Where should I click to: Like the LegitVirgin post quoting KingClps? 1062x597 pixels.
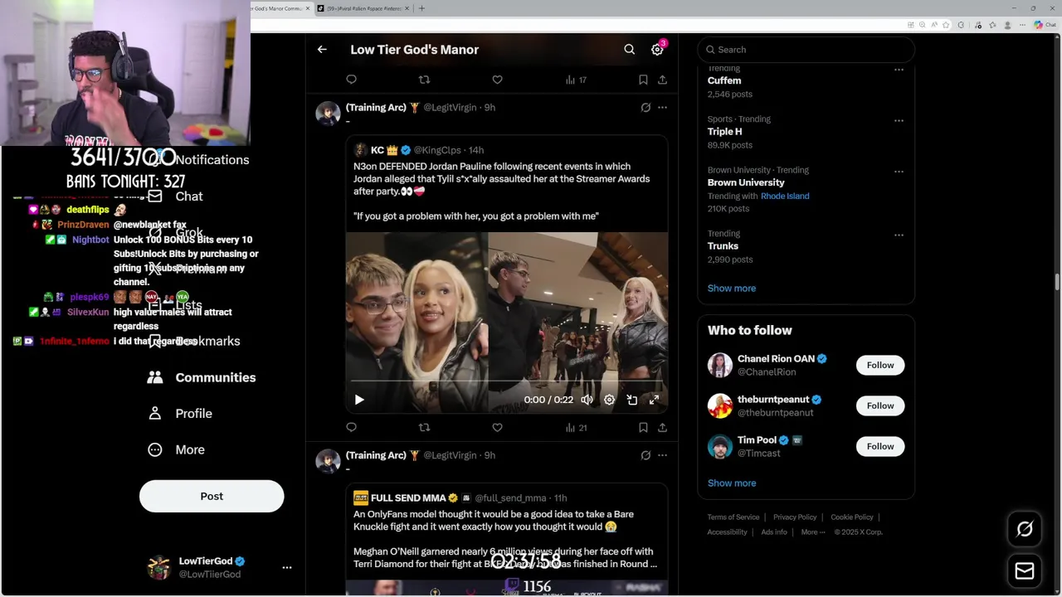coord(497,428)
